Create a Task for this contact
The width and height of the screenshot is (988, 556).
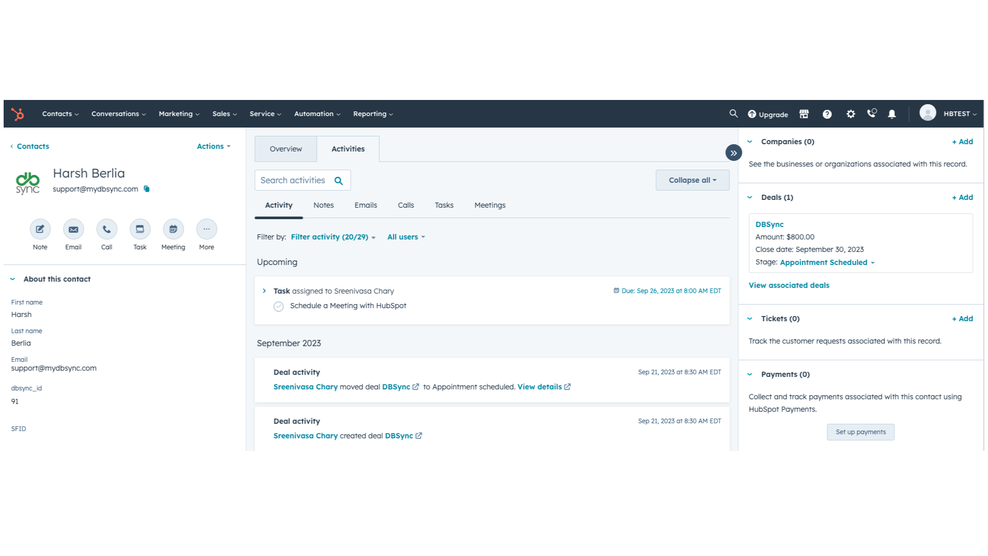[x=140, y=229]
